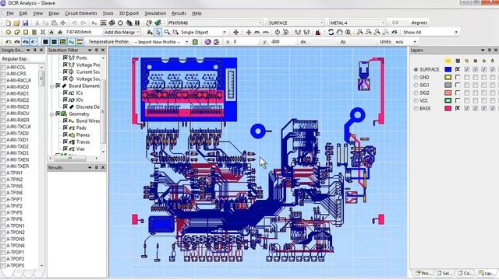499x280 pixels.
Task: Switch to the Sel... bottom tab
Action: pos(444,273)
